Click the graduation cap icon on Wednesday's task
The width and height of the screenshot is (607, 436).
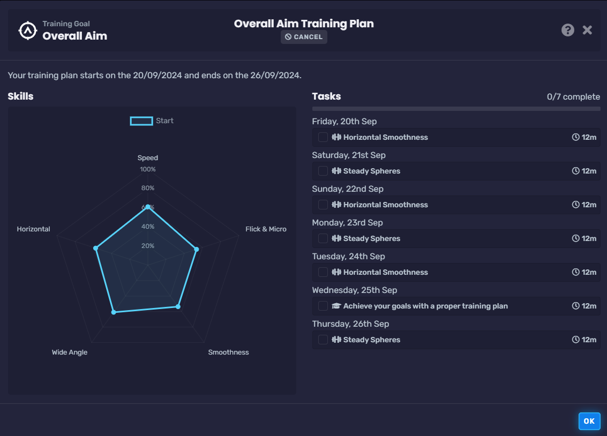pyautogui.click(x=336, y=306)
